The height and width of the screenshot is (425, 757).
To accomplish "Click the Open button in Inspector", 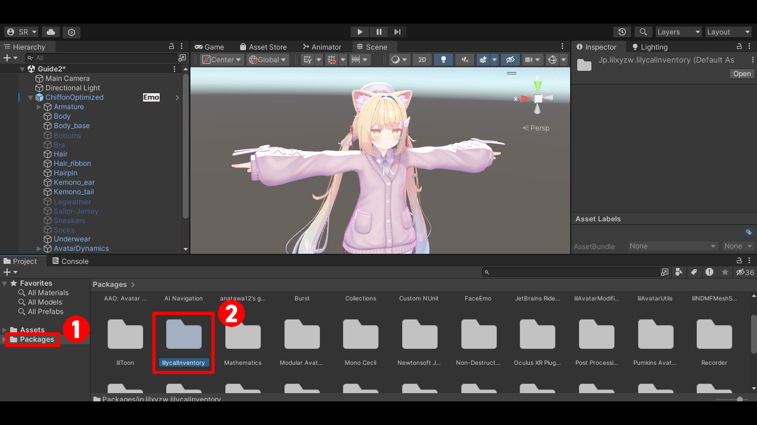I will pos(742,74).
